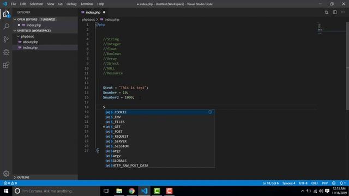Open the Explorer view in activity bar

pyautogui.click(x=6, y=14)
